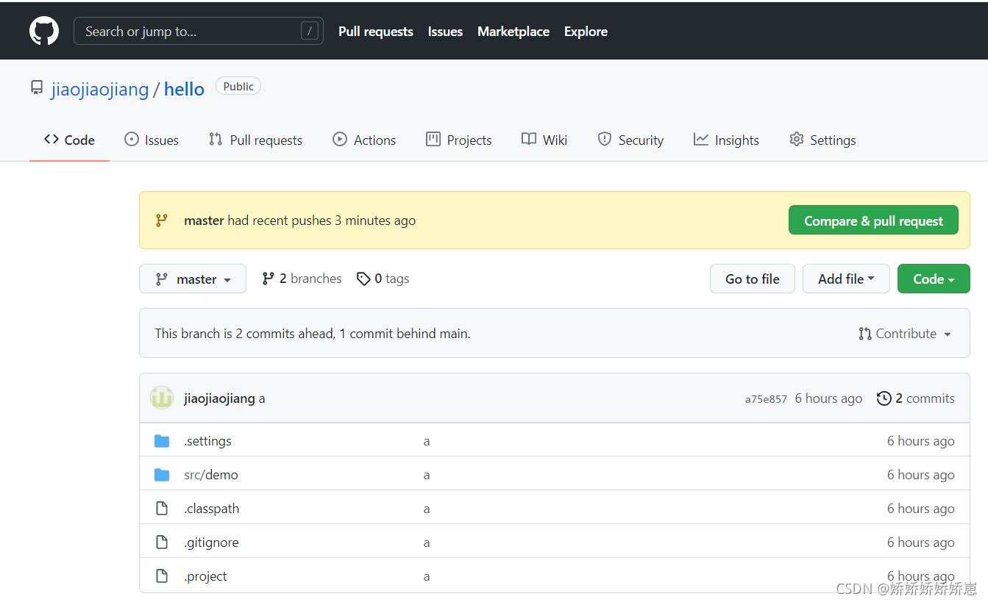Open the 2 branches link
The image size is (988, 602).
tap(301, 278)
